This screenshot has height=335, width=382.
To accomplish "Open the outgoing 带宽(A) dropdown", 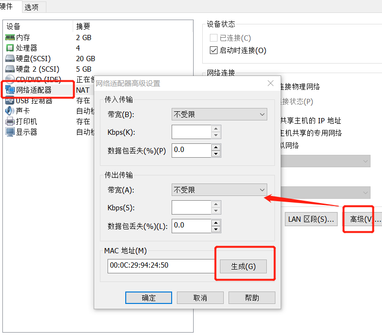I will tap(219, 190).
